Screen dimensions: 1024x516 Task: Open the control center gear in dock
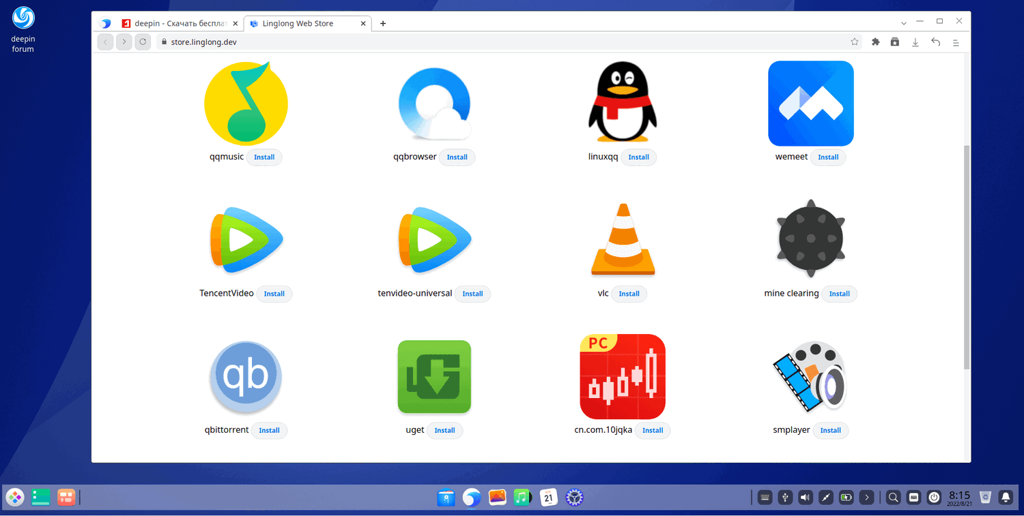[575, 498]
